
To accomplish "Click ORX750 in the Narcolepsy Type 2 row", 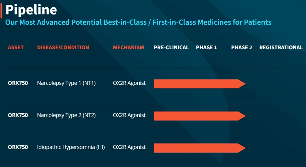I will (18, 115).
